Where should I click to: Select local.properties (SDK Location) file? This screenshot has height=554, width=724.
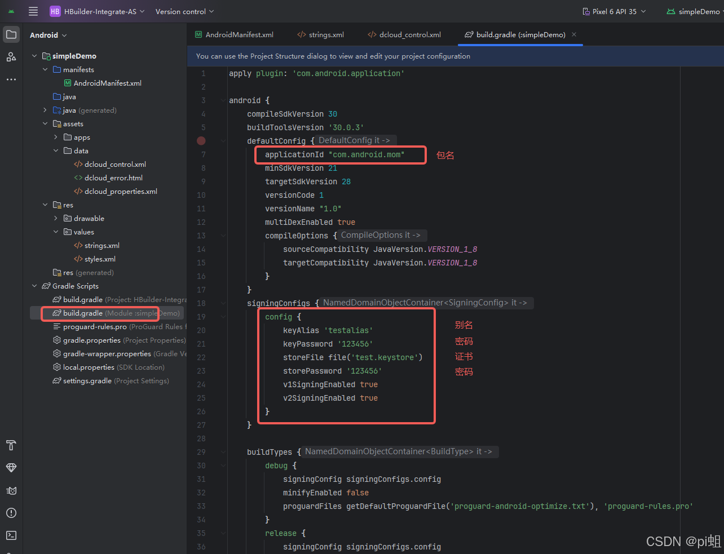[x=109, y=367]
